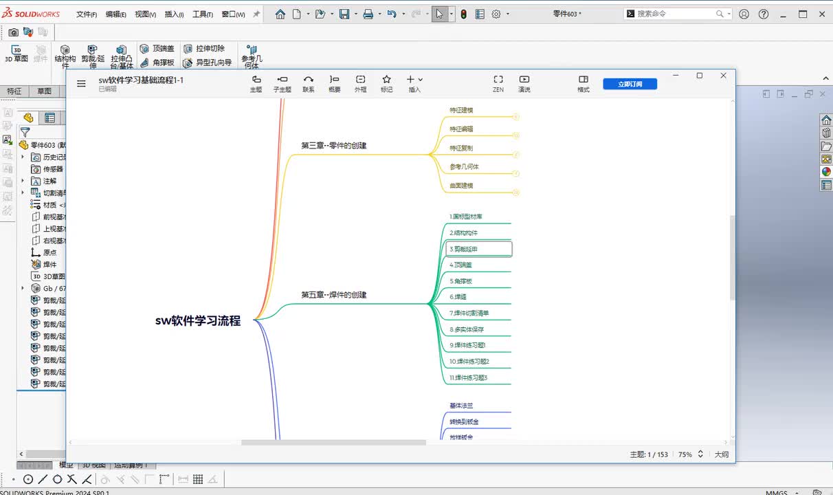
Task: Click the 外框 boundary icon
Action: pyautogui.click(x=361, y=84)
